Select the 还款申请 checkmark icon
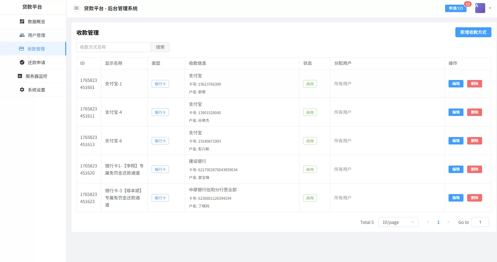This screenshot has height=262, width=497. tap(22, 62)
